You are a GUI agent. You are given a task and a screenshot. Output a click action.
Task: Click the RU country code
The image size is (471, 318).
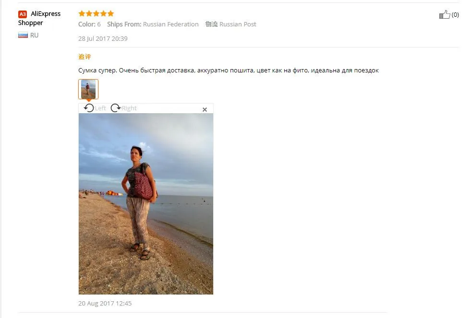tap(34, 35)
